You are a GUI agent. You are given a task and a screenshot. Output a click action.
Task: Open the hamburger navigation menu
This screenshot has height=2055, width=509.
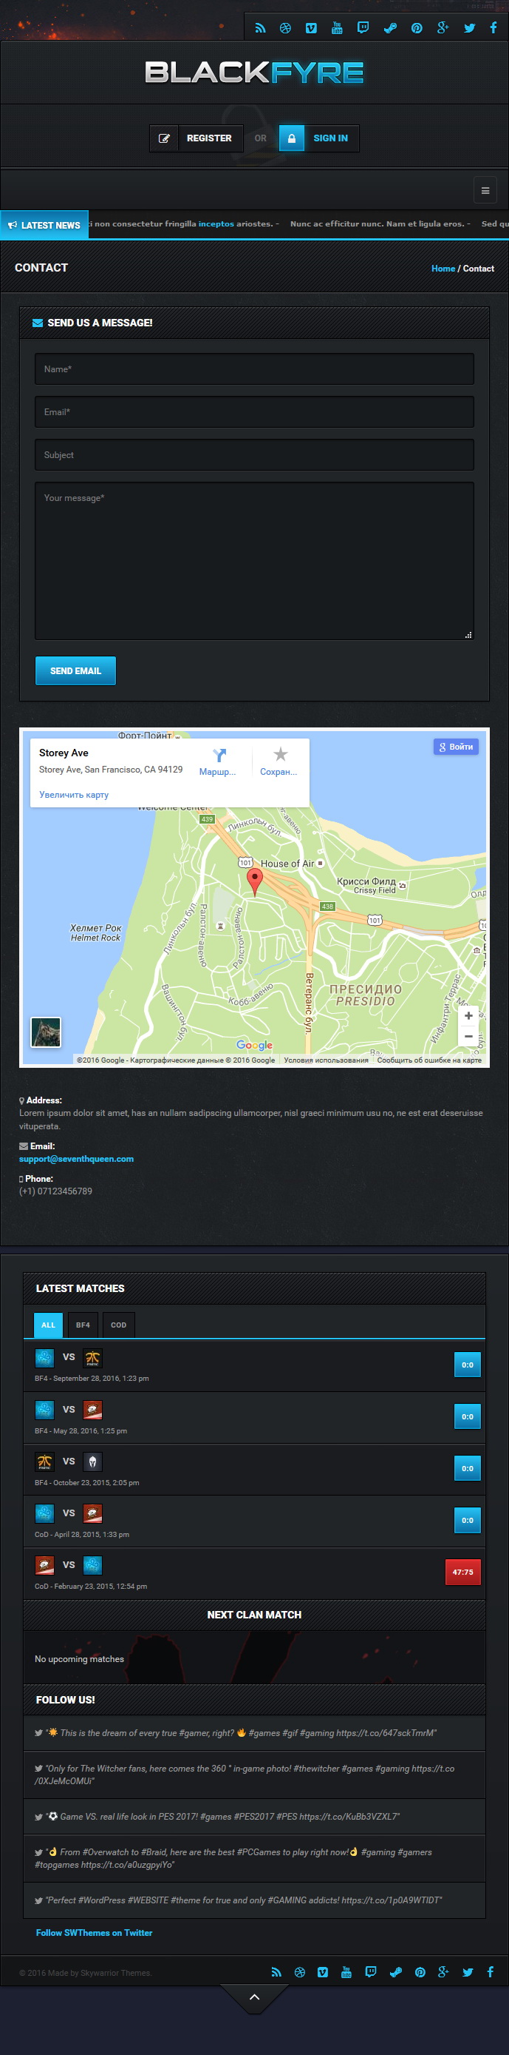485,191
